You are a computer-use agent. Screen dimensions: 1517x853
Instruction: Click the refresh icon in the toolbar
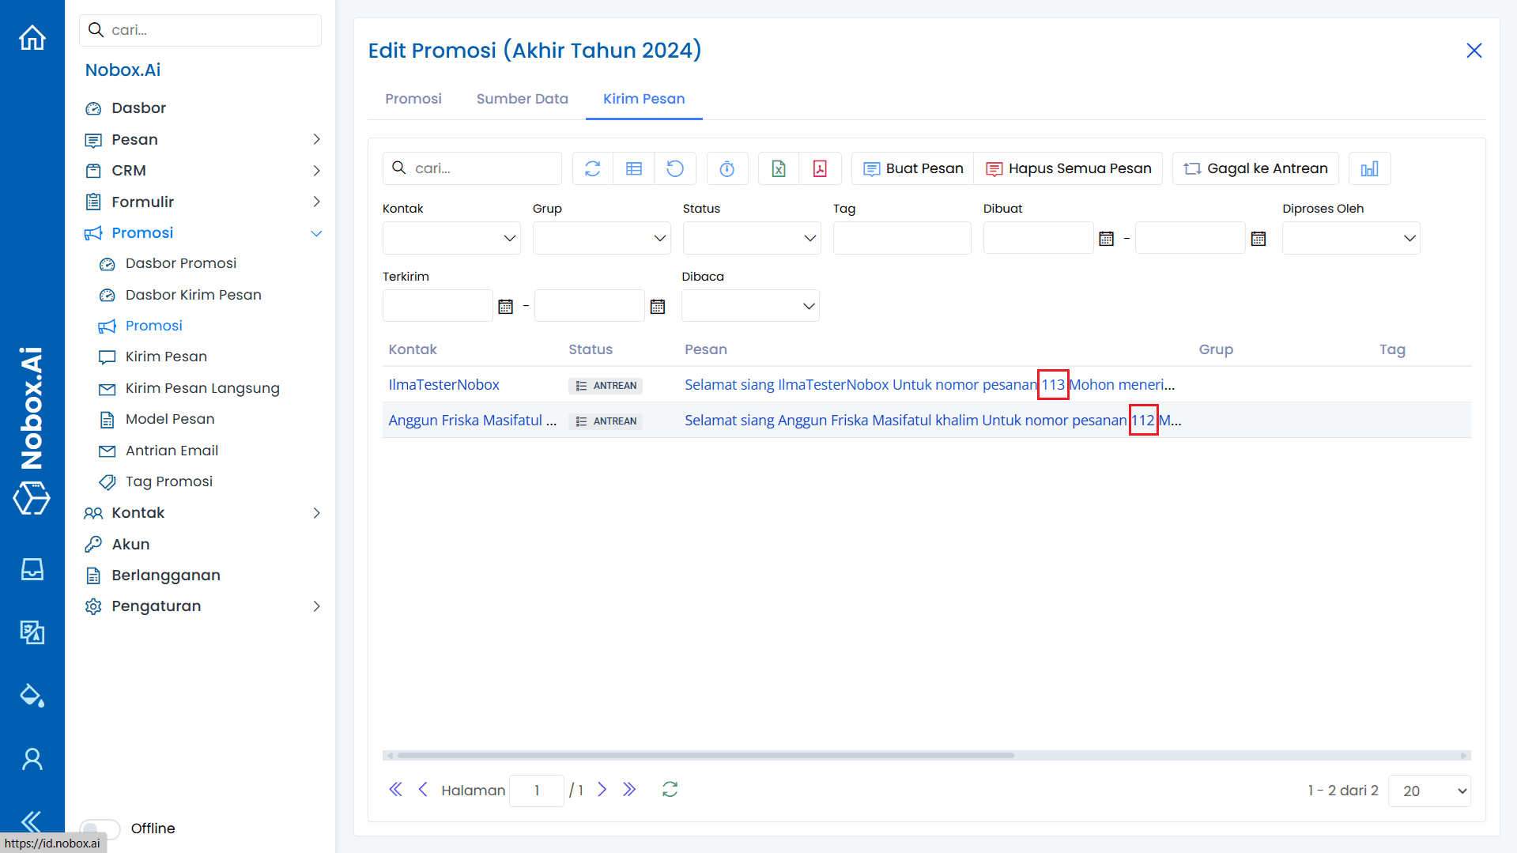592,168
